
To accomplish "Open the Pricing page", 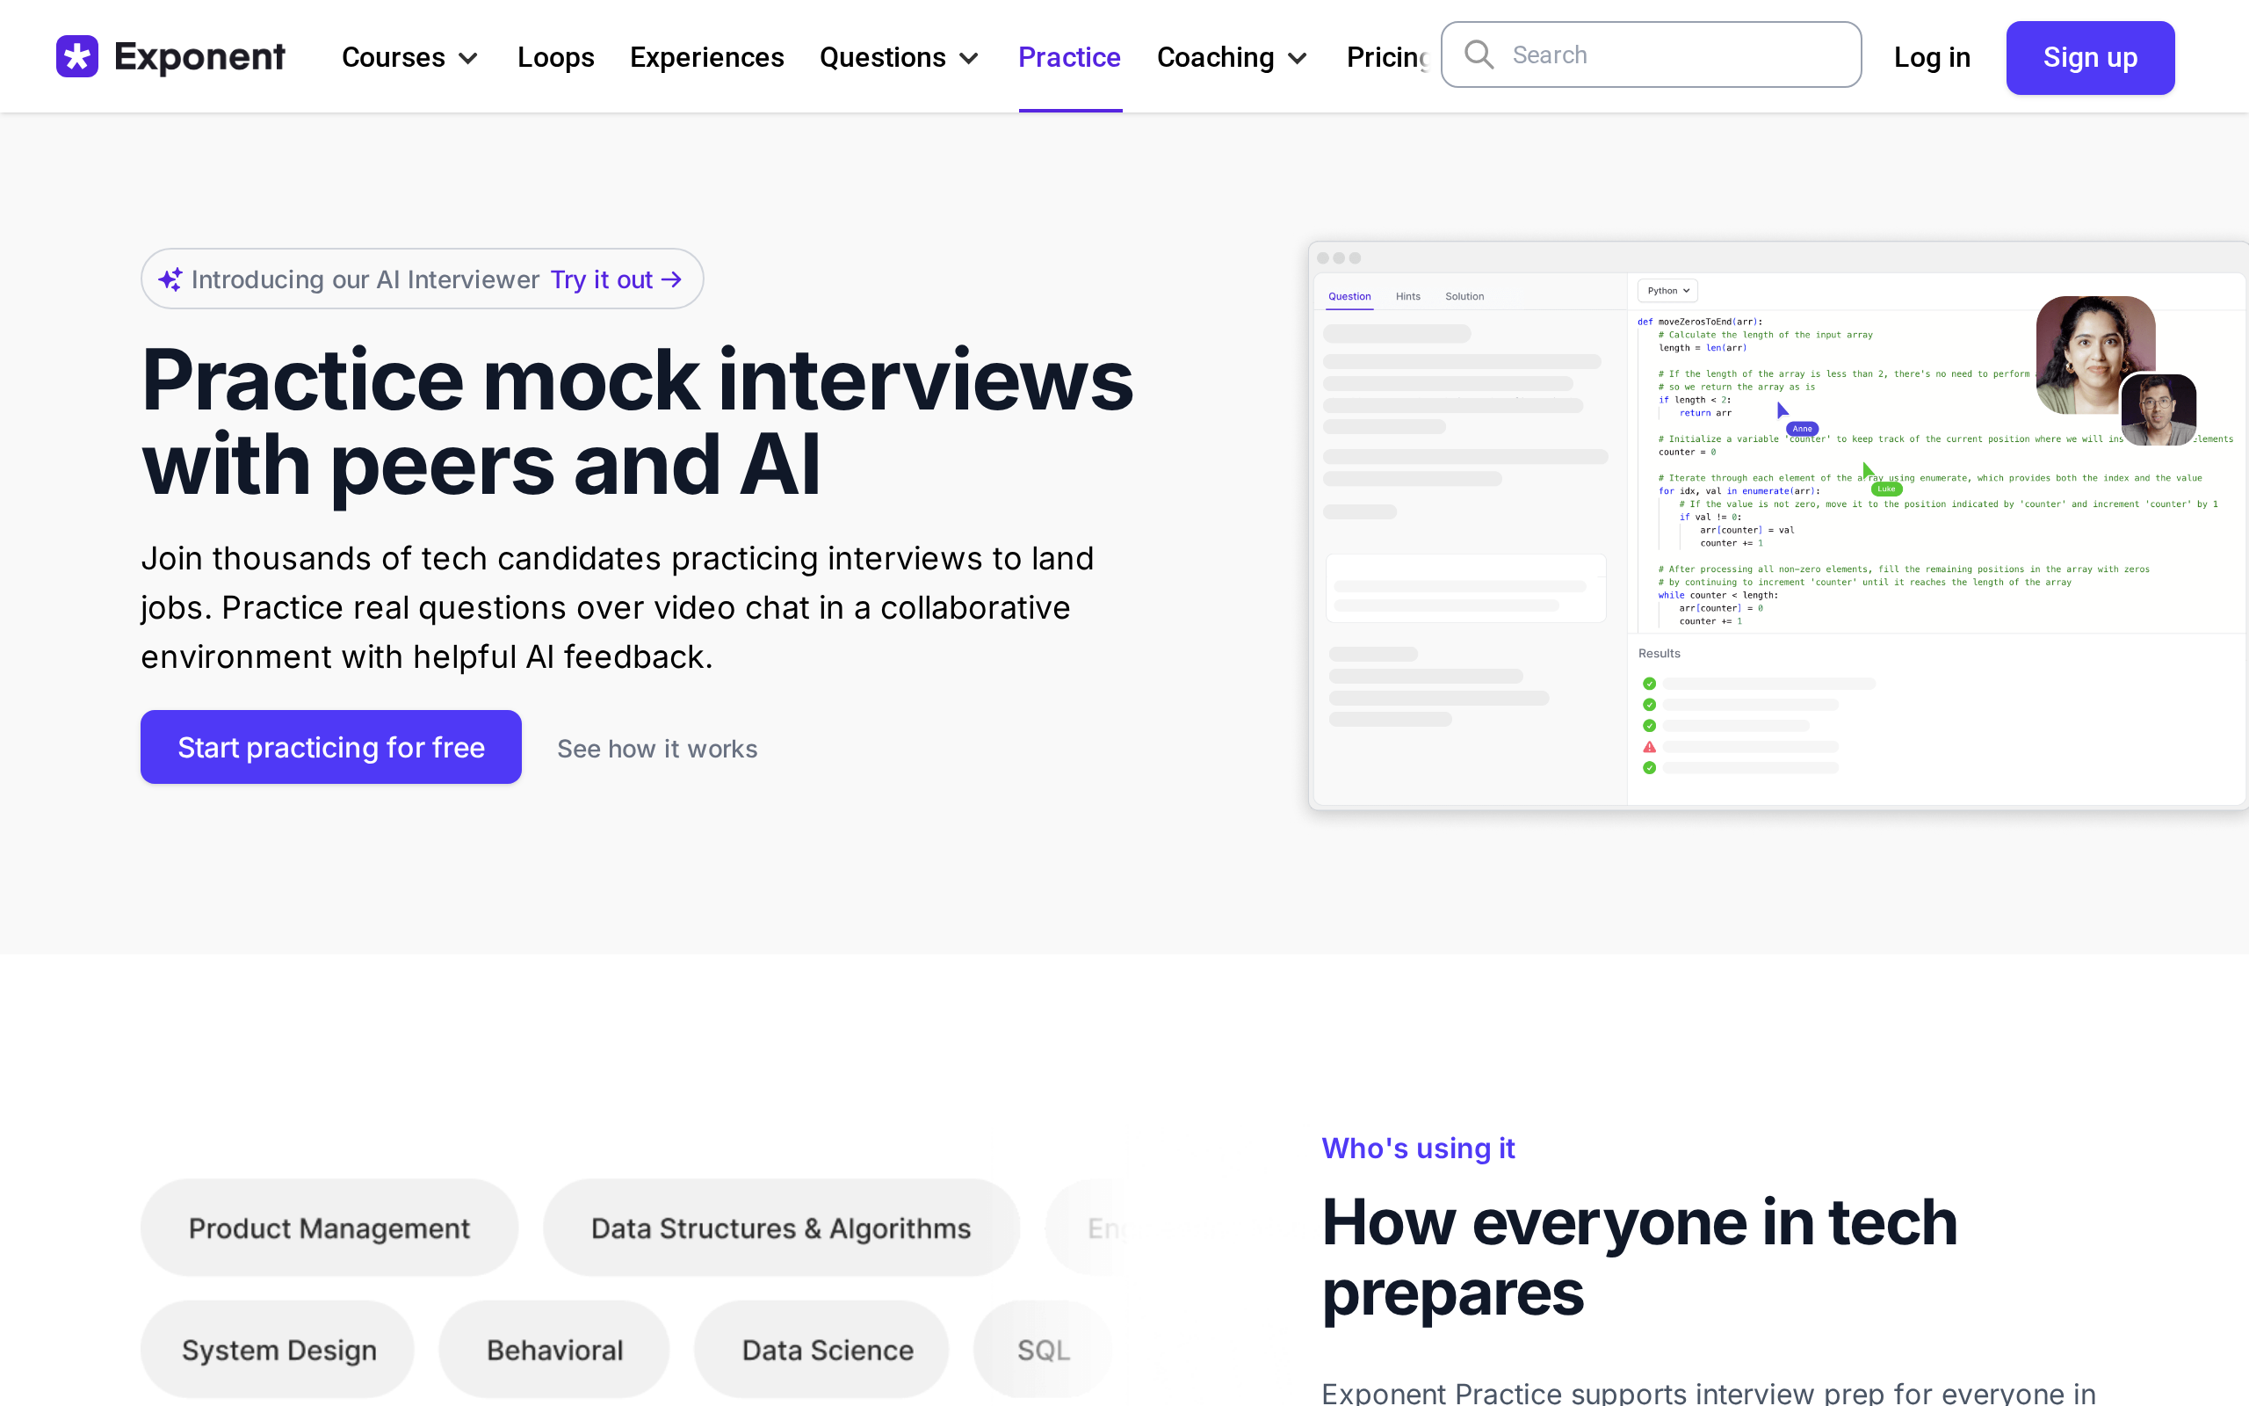I will point(1386,58).
